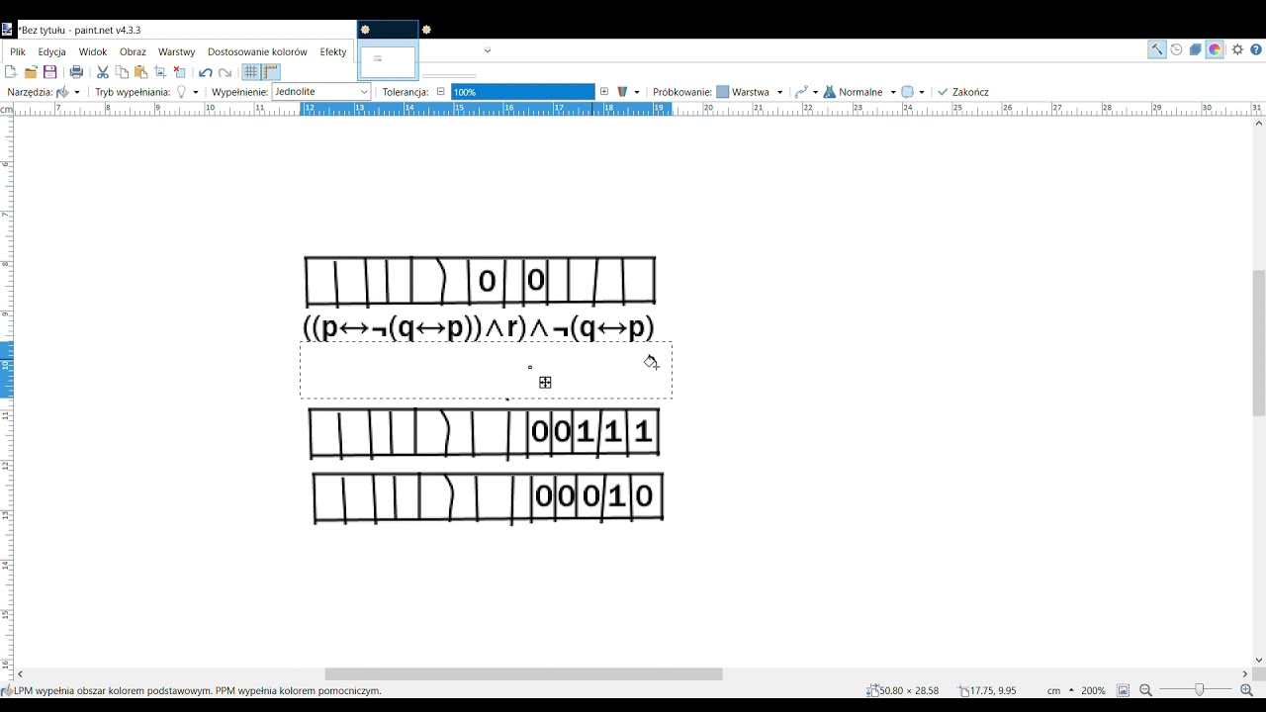The width and height of the screenshot is (1266, 712).
Task: Click the paint bucket icon next to Narzędzia
Action: coord(62,92)
